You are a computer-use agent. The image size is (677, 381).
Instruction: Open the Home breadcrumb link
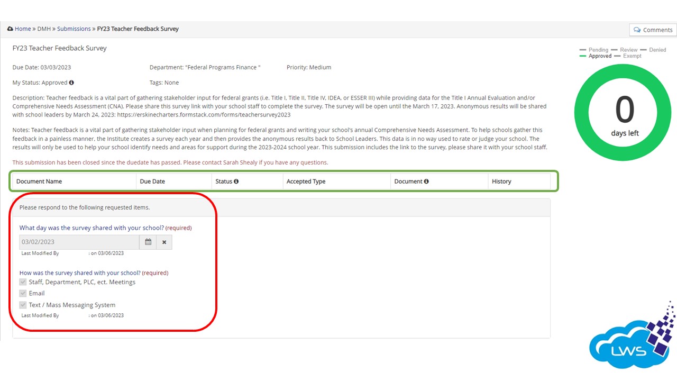pos(23,29)
